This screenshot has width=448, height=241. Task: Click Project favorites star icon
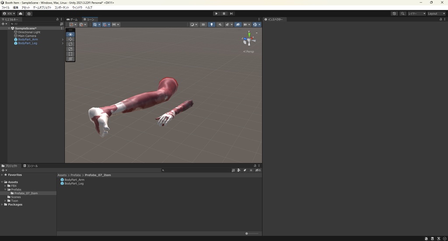pos(251,170)
